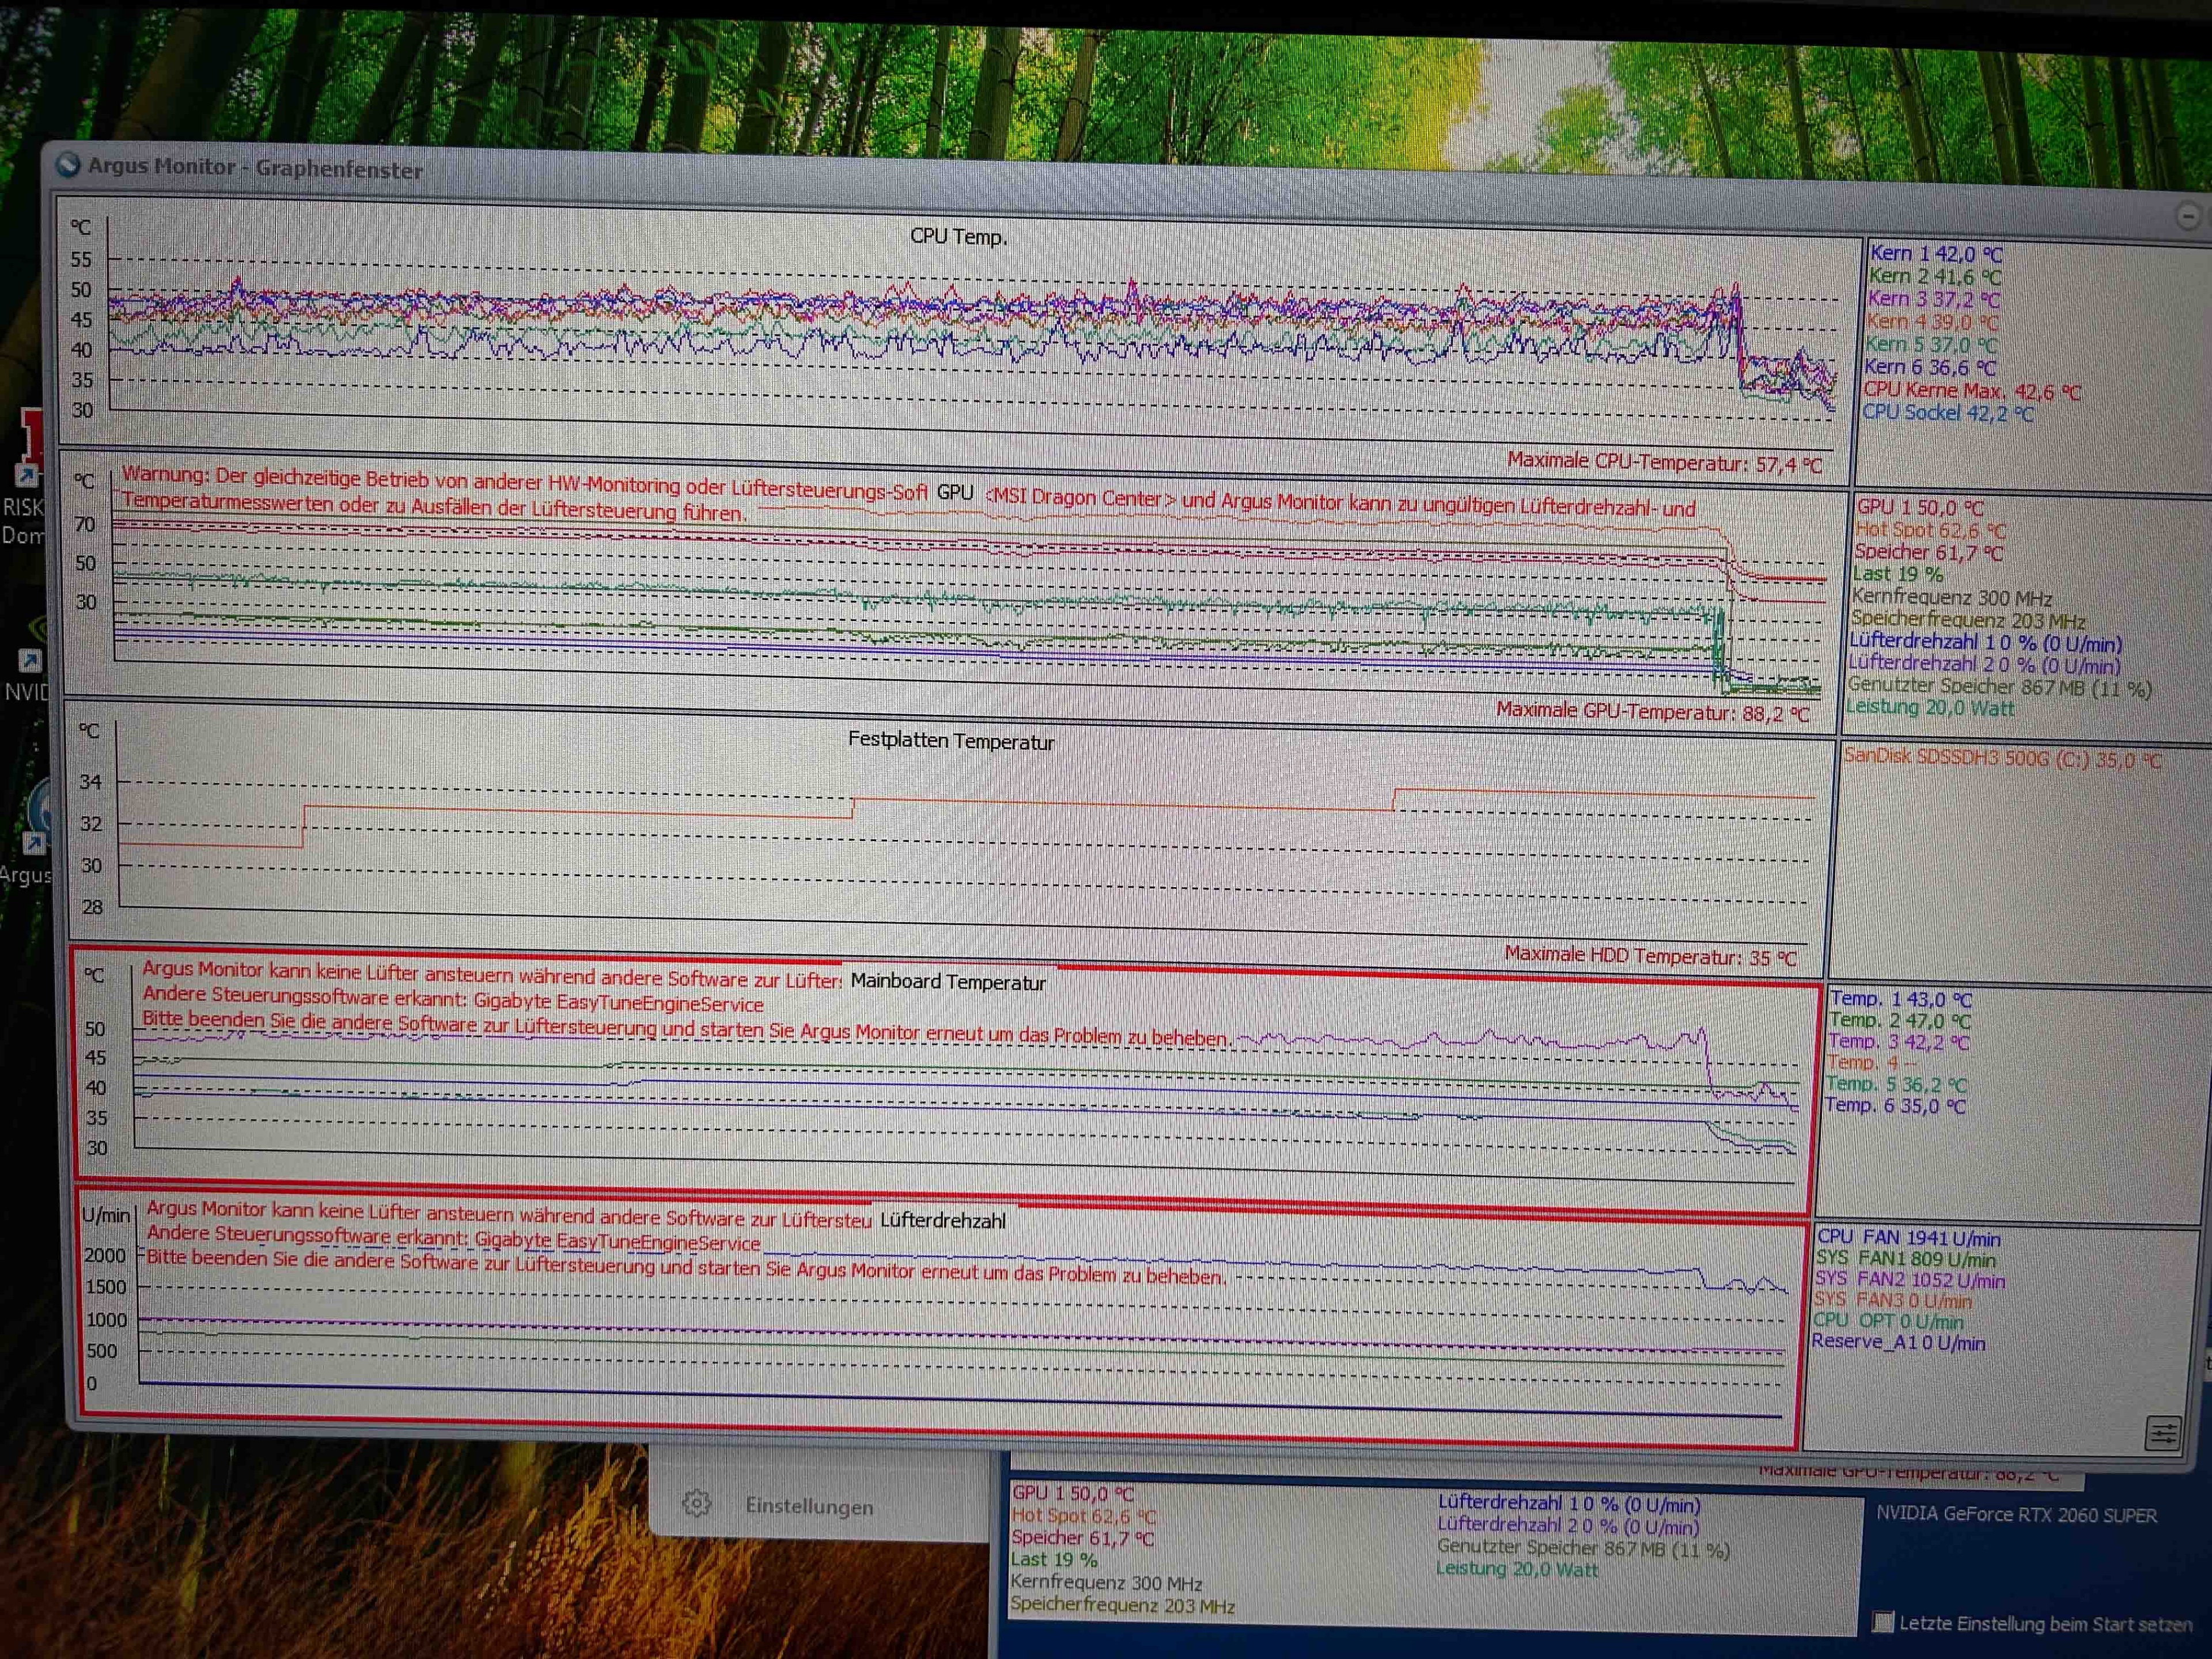Click the Argus Monitor title bar logo

point(68,165)
